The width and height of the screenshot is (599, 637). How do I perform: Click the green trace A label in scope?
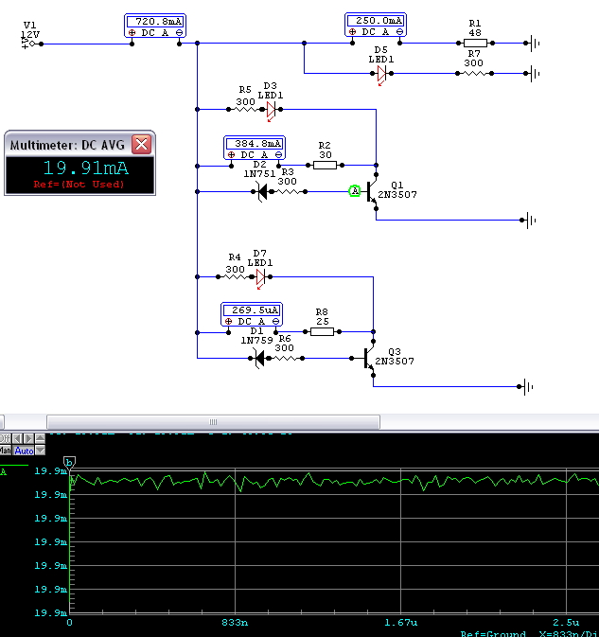(3, 471)
